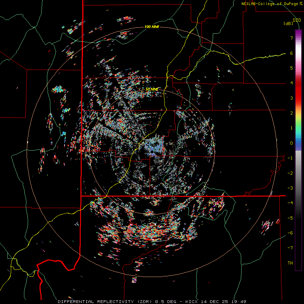Click the -7 dB scale value

coord(290,248)
